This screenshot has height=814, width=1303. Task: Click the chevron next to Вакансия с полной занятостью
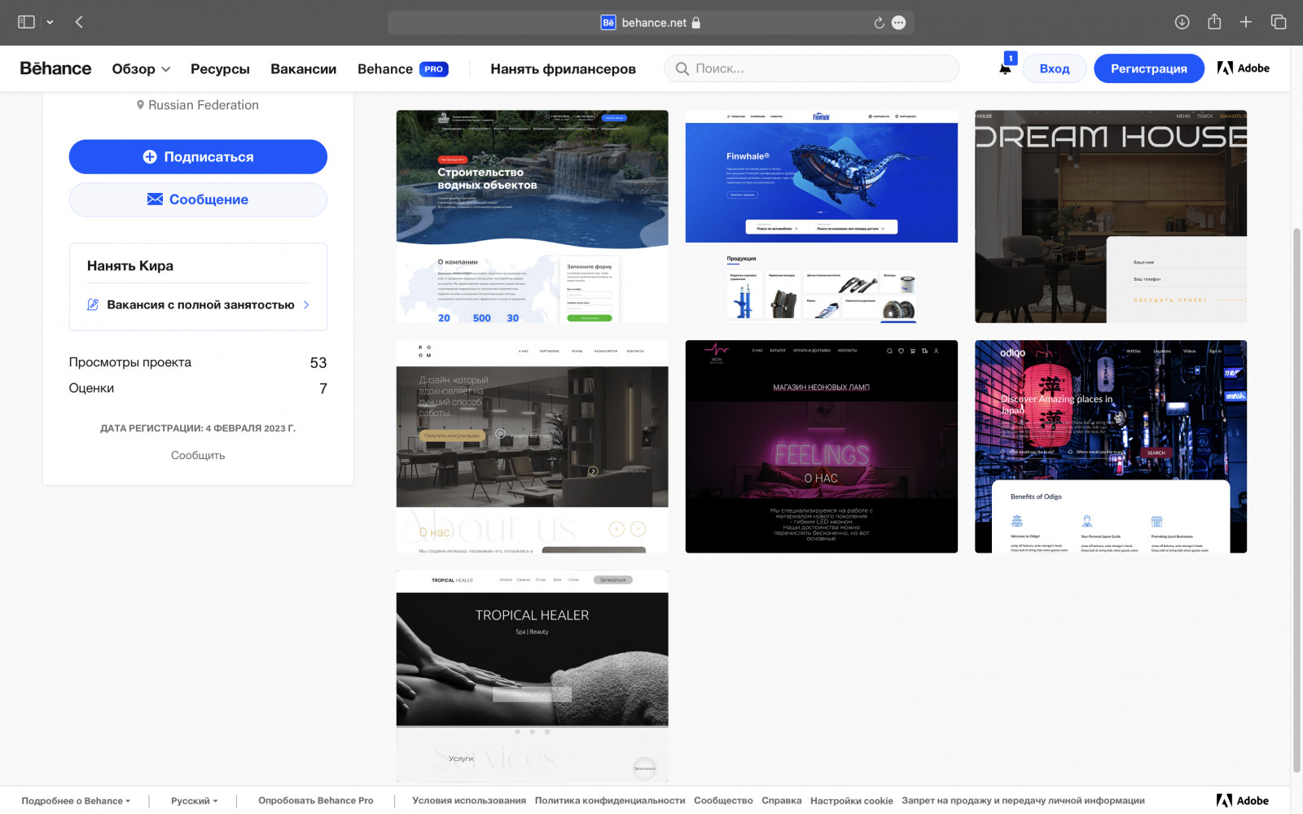306,304
